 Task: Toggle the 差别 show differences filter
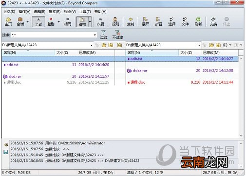(51, 21)
